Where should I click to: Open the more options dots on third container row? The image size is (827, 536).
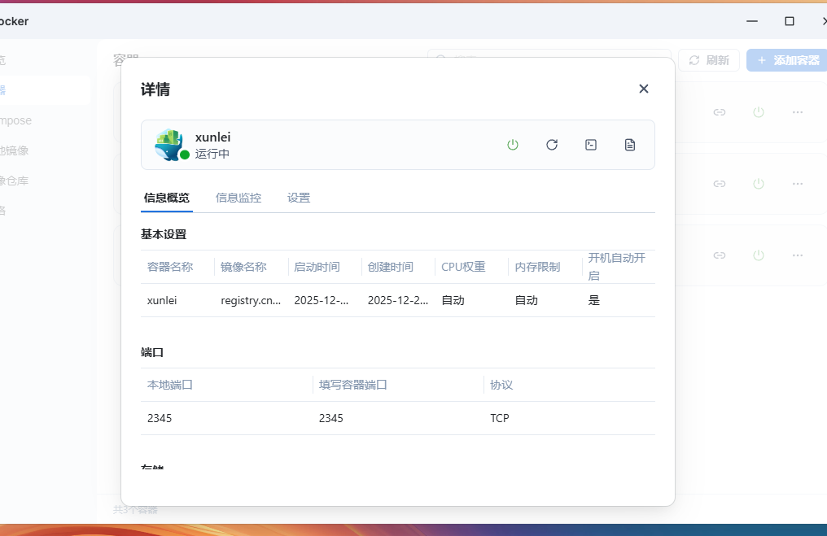[798, 255]
